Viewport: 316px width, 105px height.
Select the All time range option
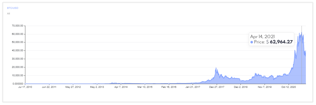tap(8, 13)
